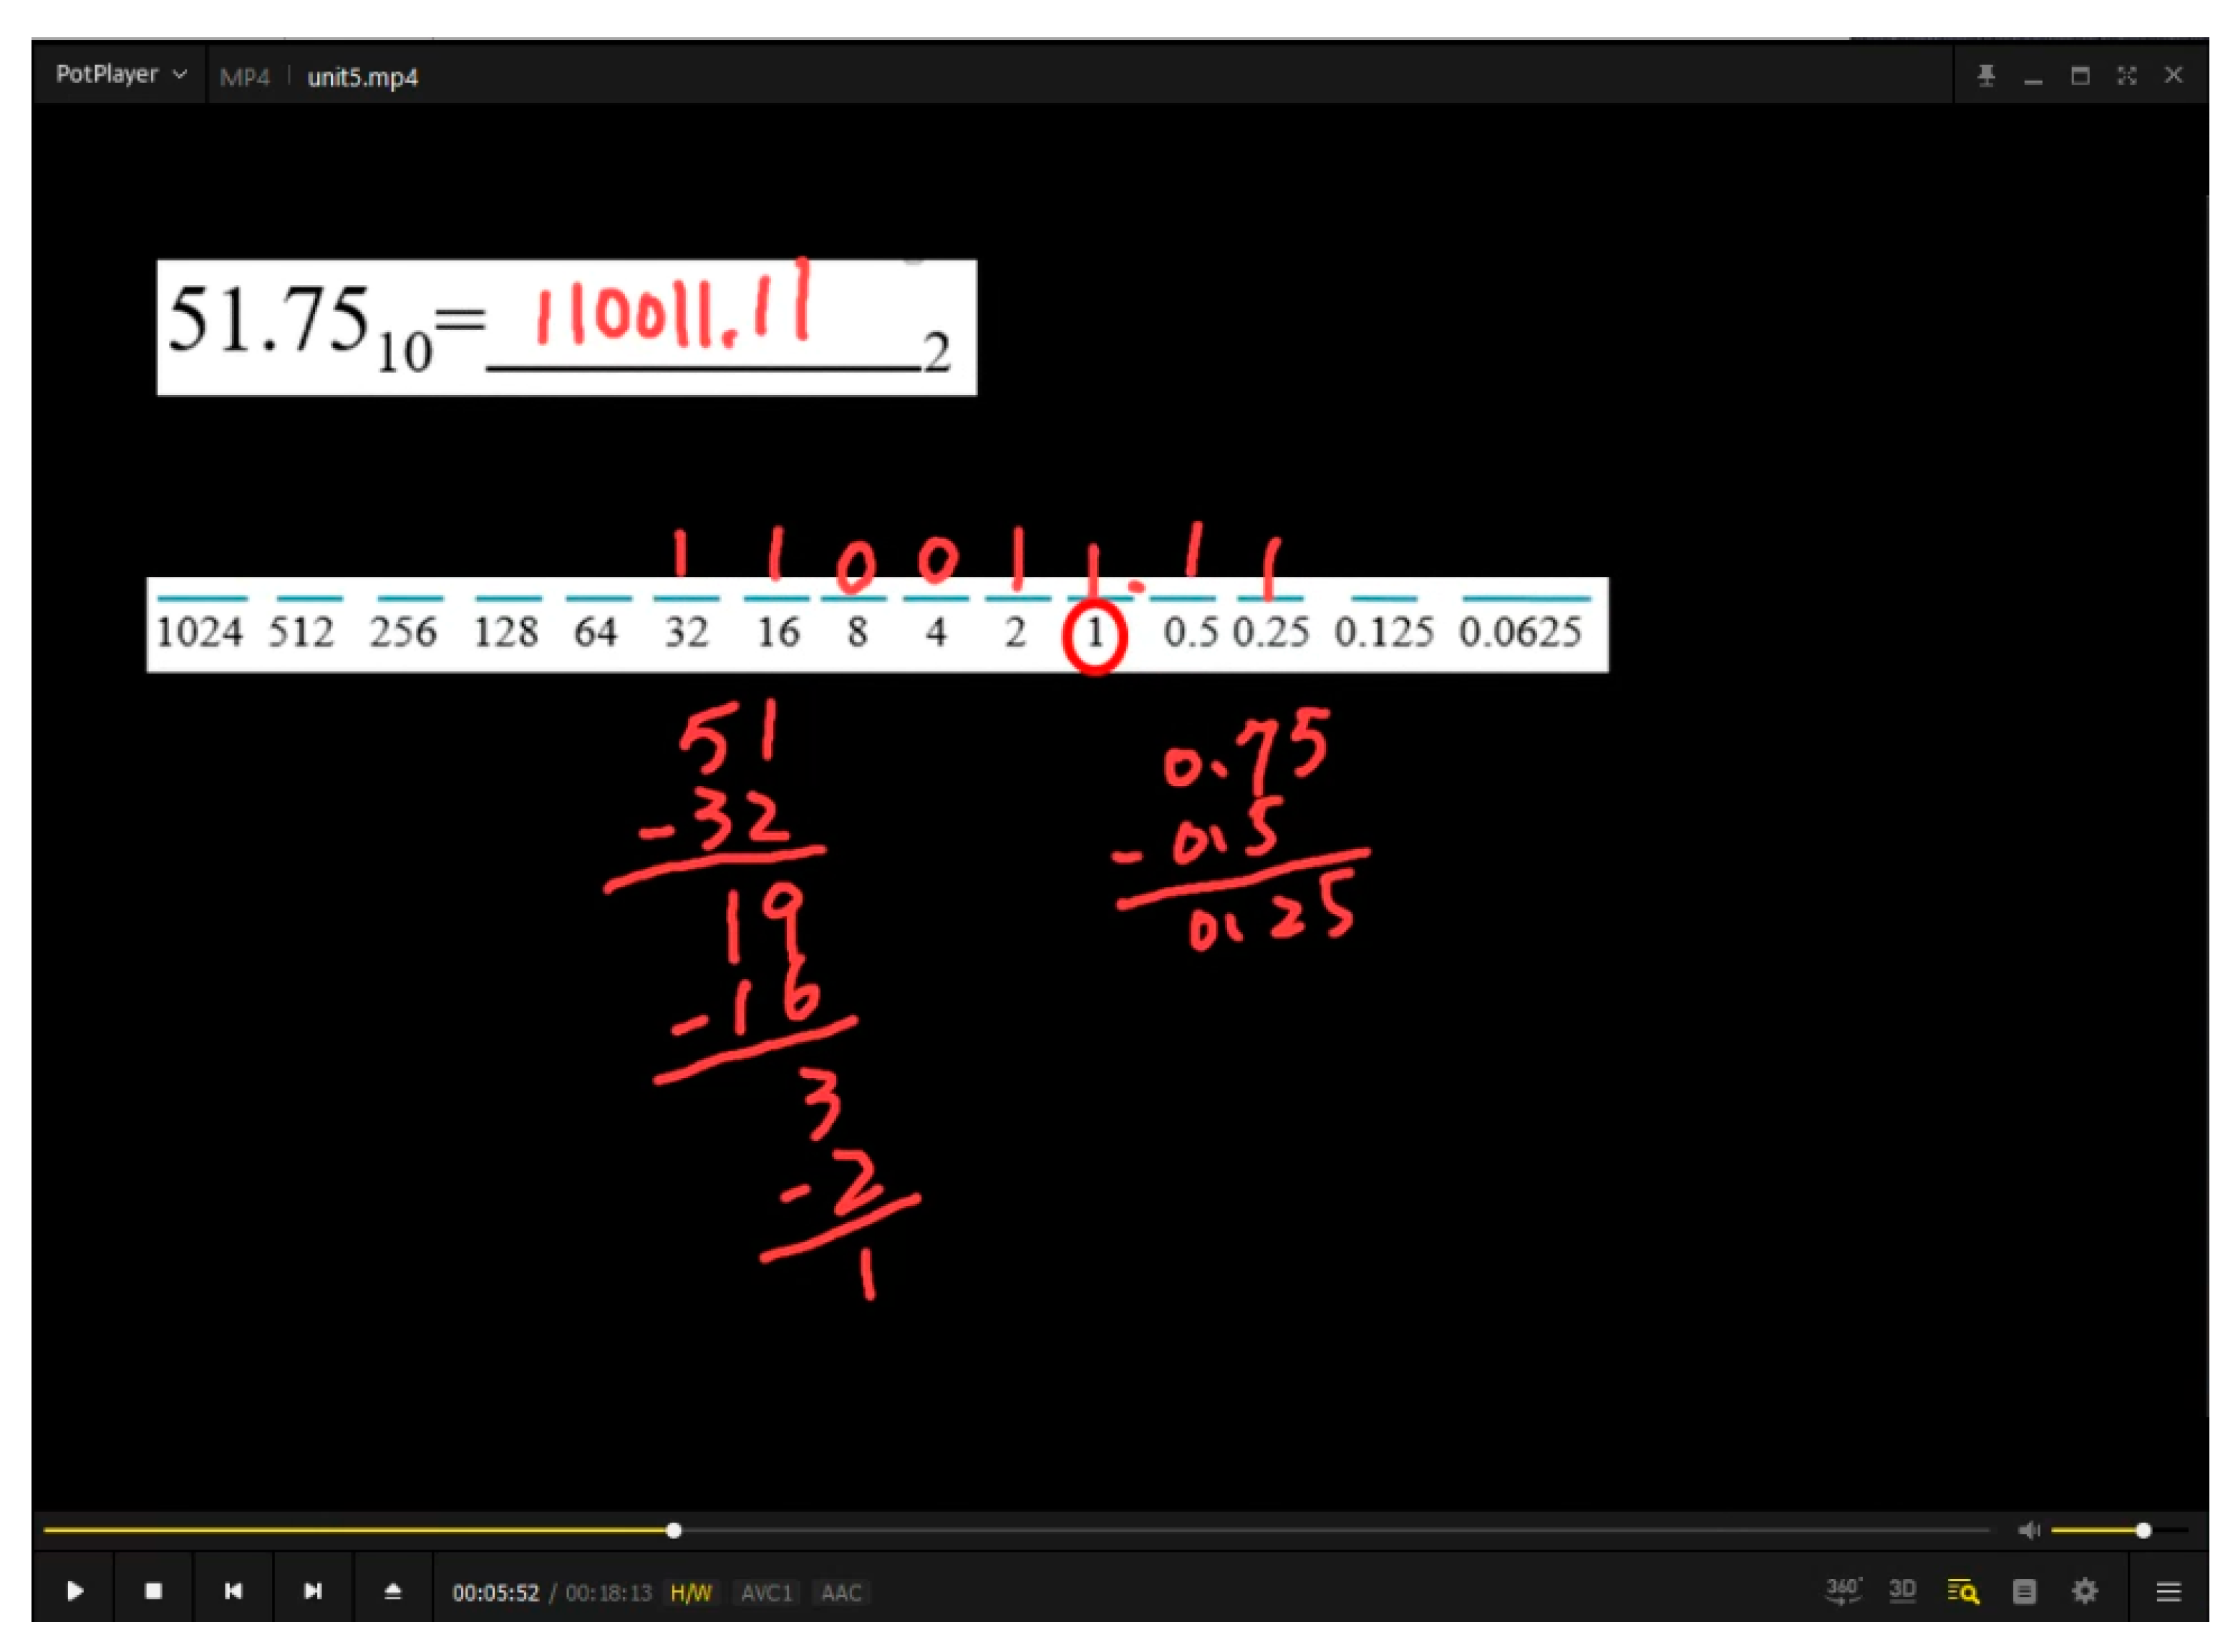Open the playlist hamburger menu

coord(2168,1591)
